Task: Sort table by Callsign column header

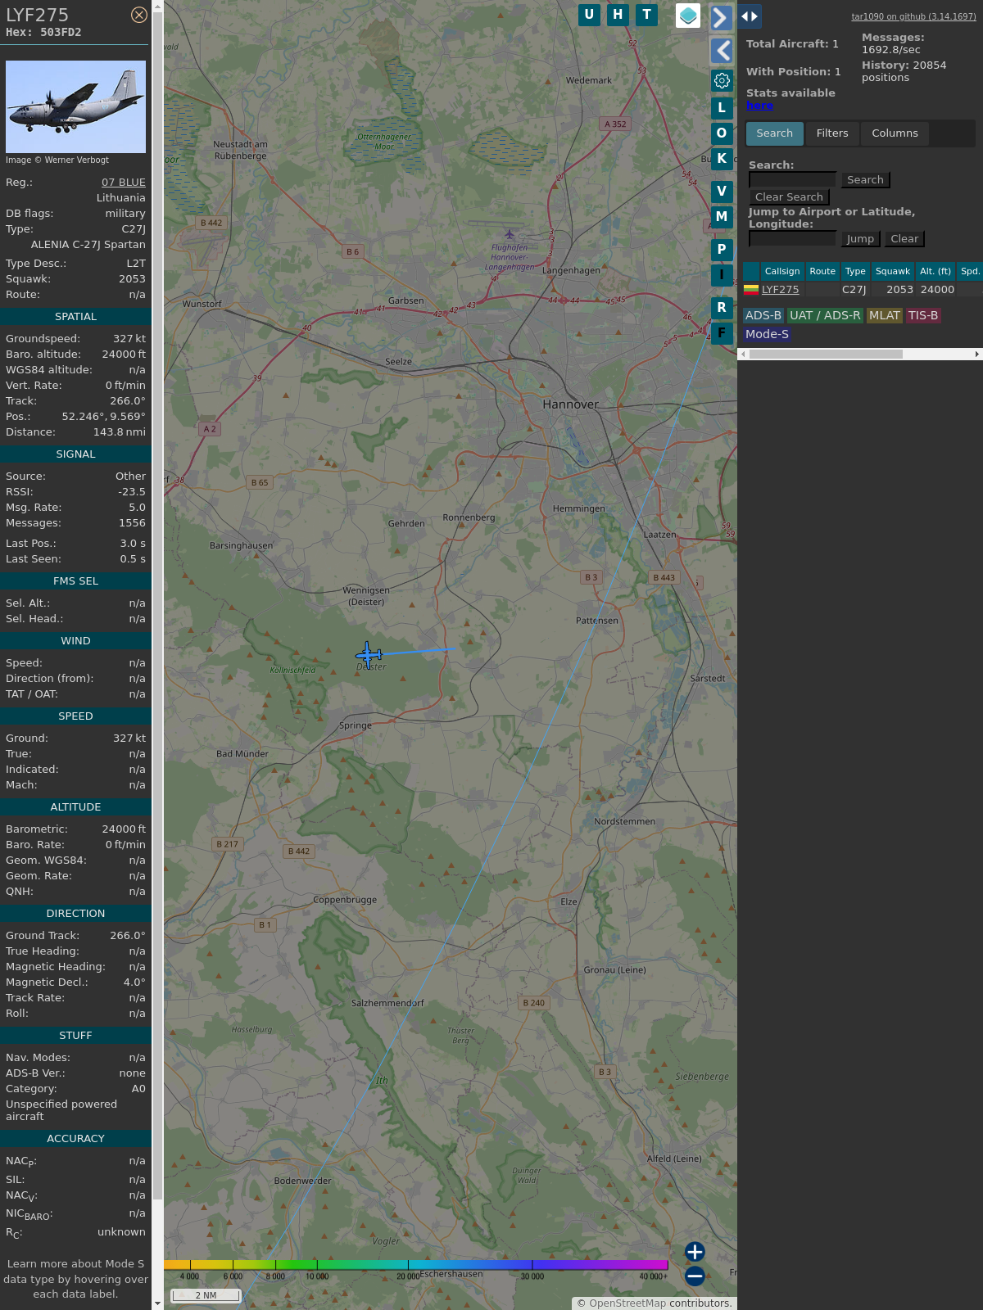Action: point(781,271)
